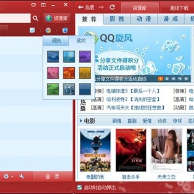Click the recycle bin icon in toolbar
This screenshot has width=194, height=194.
[x=65, y=30]
